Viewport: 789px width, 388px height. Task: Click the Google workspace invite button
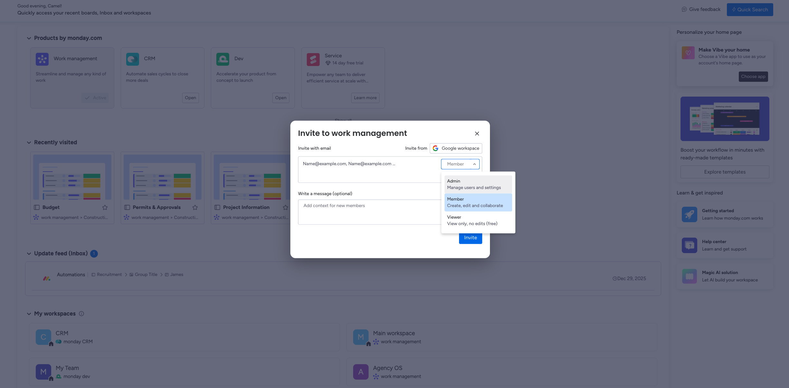tap(456, 148)
